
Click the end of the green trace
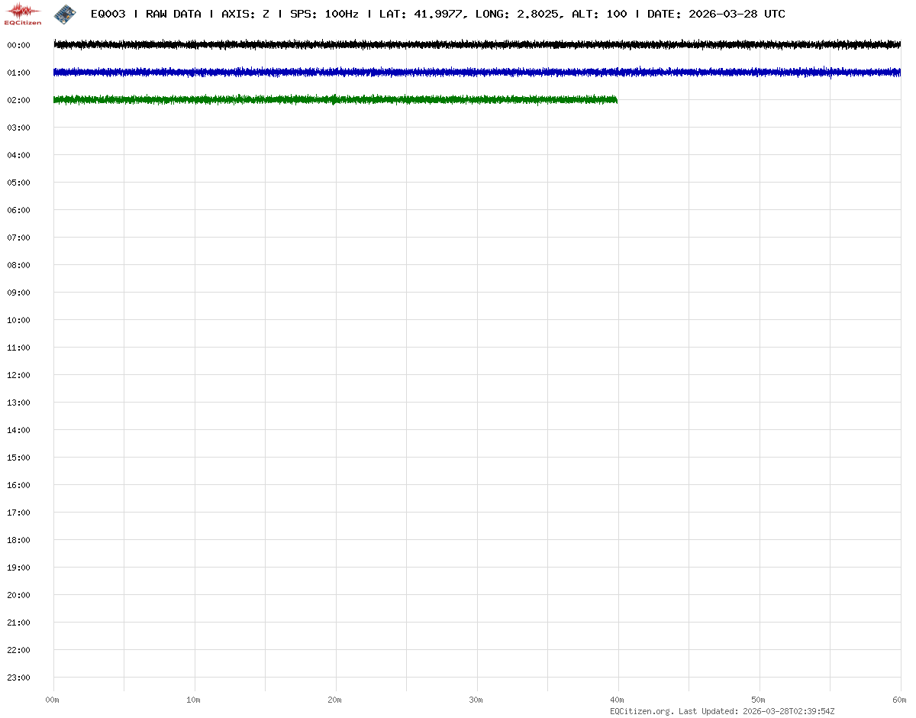coord(616,100)
